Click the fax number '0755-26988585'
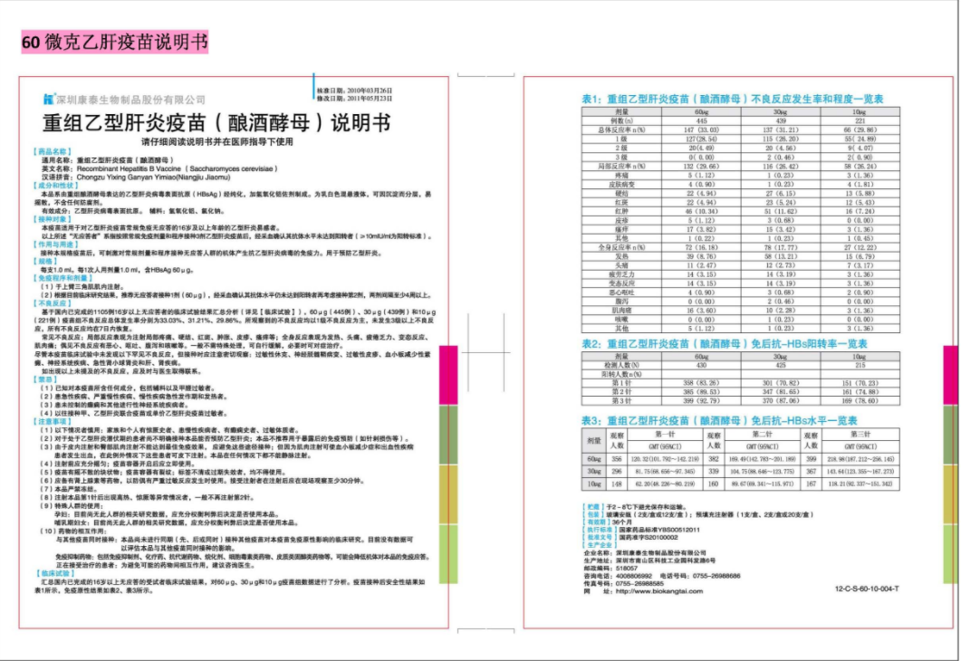Screen dimensions: 961x661 click(639, 584)
